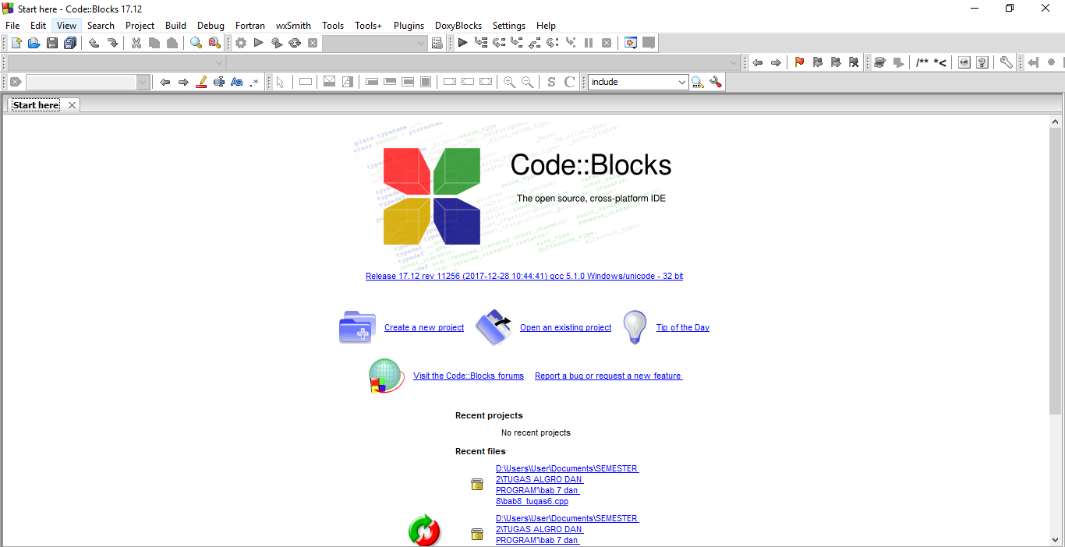Click Create a new project link
1065x547 pixels.
pyautogui.click(x=424, y=327)
